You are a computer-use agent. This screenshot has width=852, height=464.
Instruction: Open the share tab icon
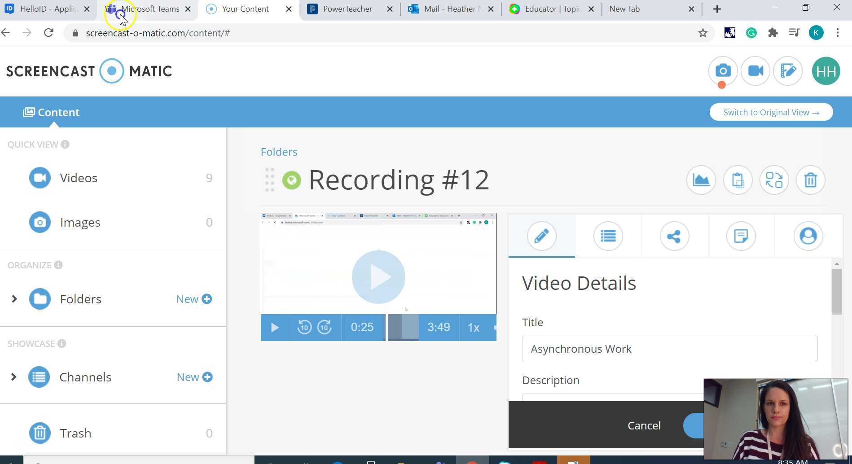(x=674, y=236)
